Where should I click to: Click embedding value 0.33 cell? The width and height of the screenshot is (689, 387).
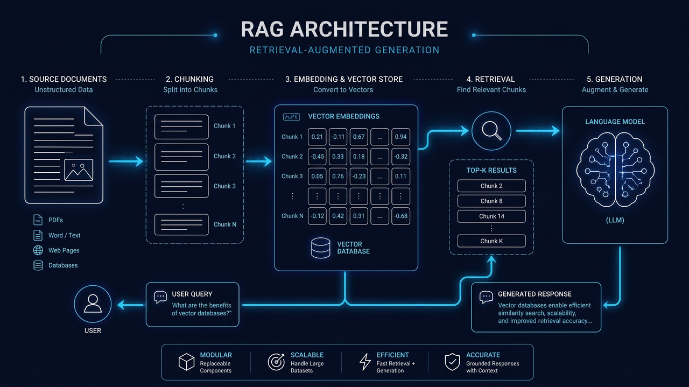[338, 157]
